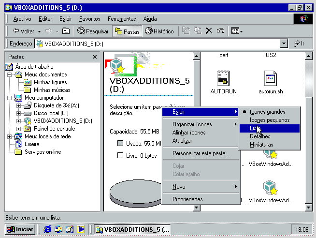Collapse the Meus documentos tree node
The height and width of the screenshot is (238, 316).
9,74
